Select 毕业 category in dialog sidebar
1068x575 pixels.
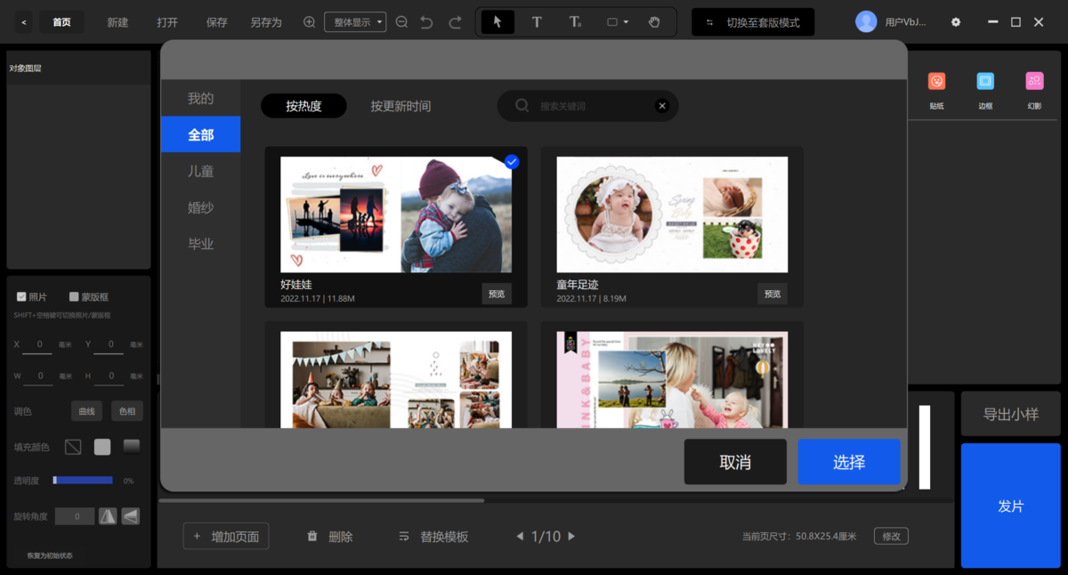click(200, 244)
